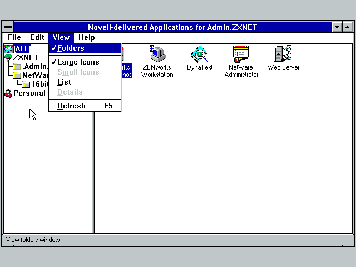Select the Personal tree label

tap(29, 93)
